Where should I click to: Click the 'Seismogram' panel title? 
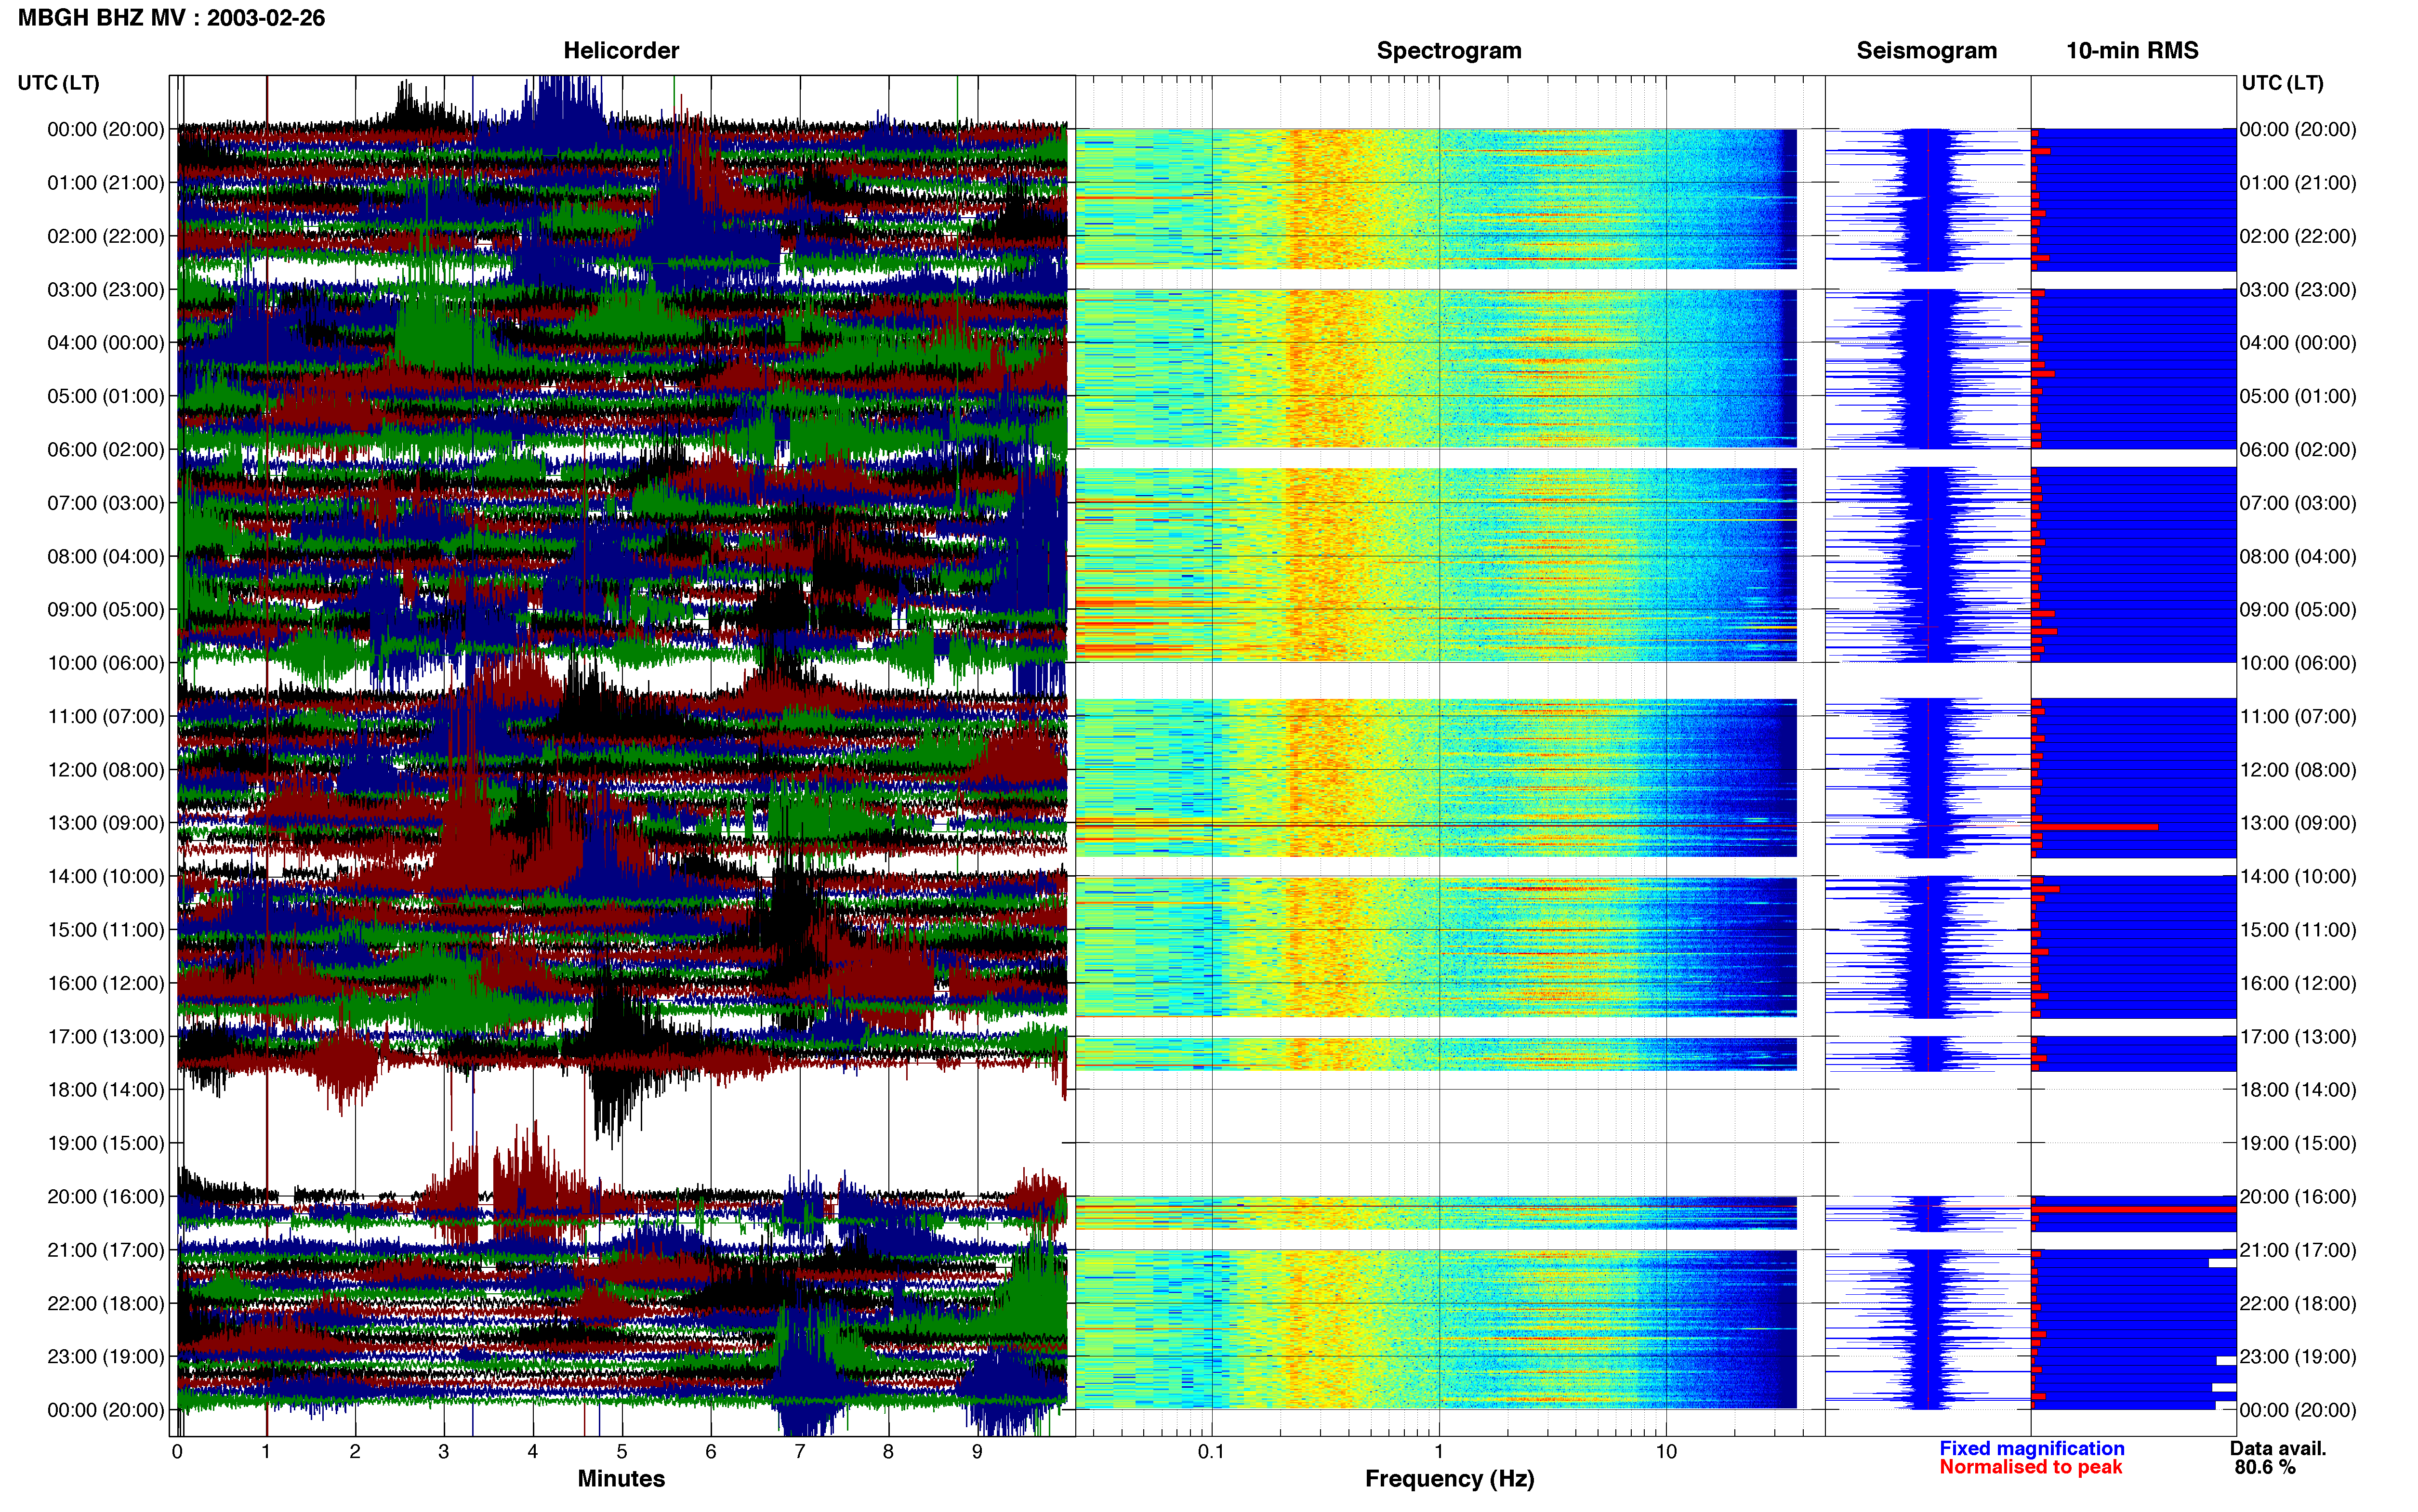click(1926, 50)
